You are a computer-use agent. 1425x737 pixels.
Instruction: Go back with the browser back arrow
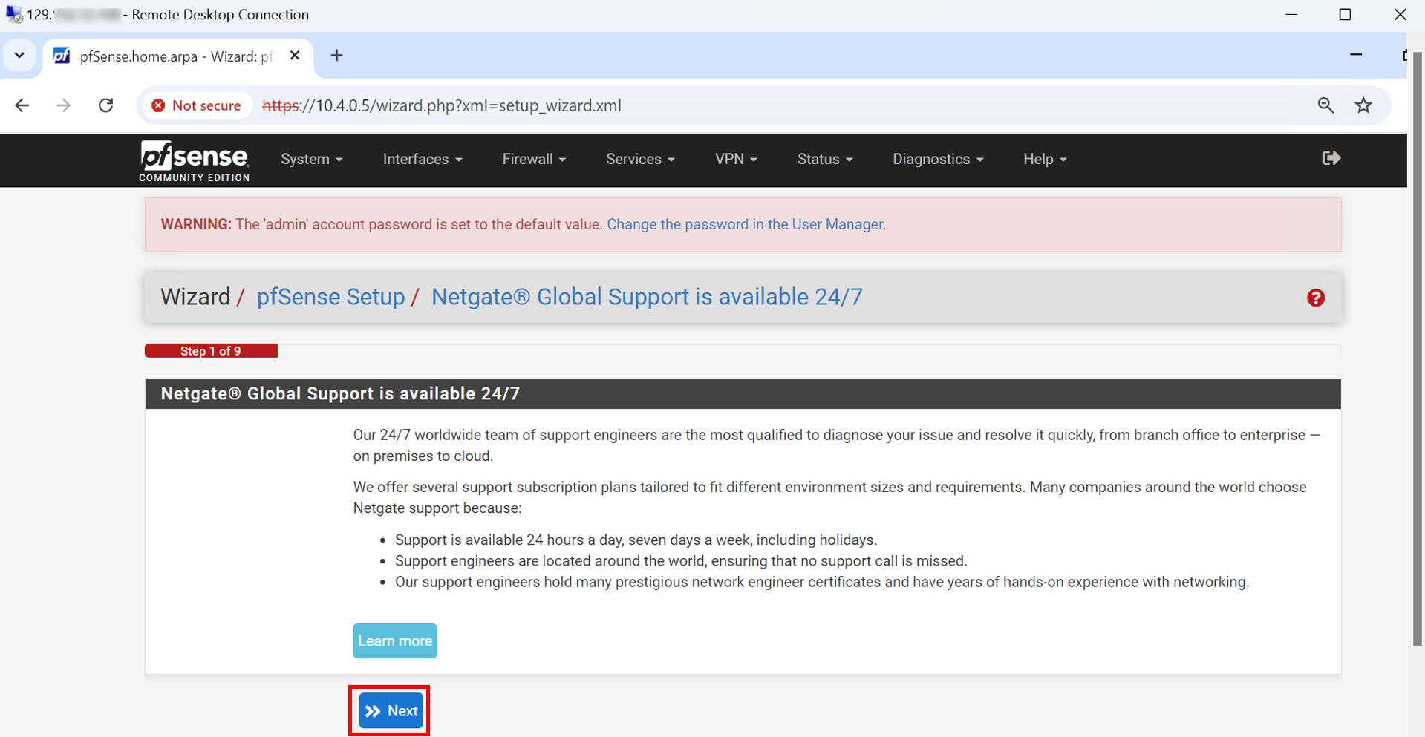[x=22, y=105]
